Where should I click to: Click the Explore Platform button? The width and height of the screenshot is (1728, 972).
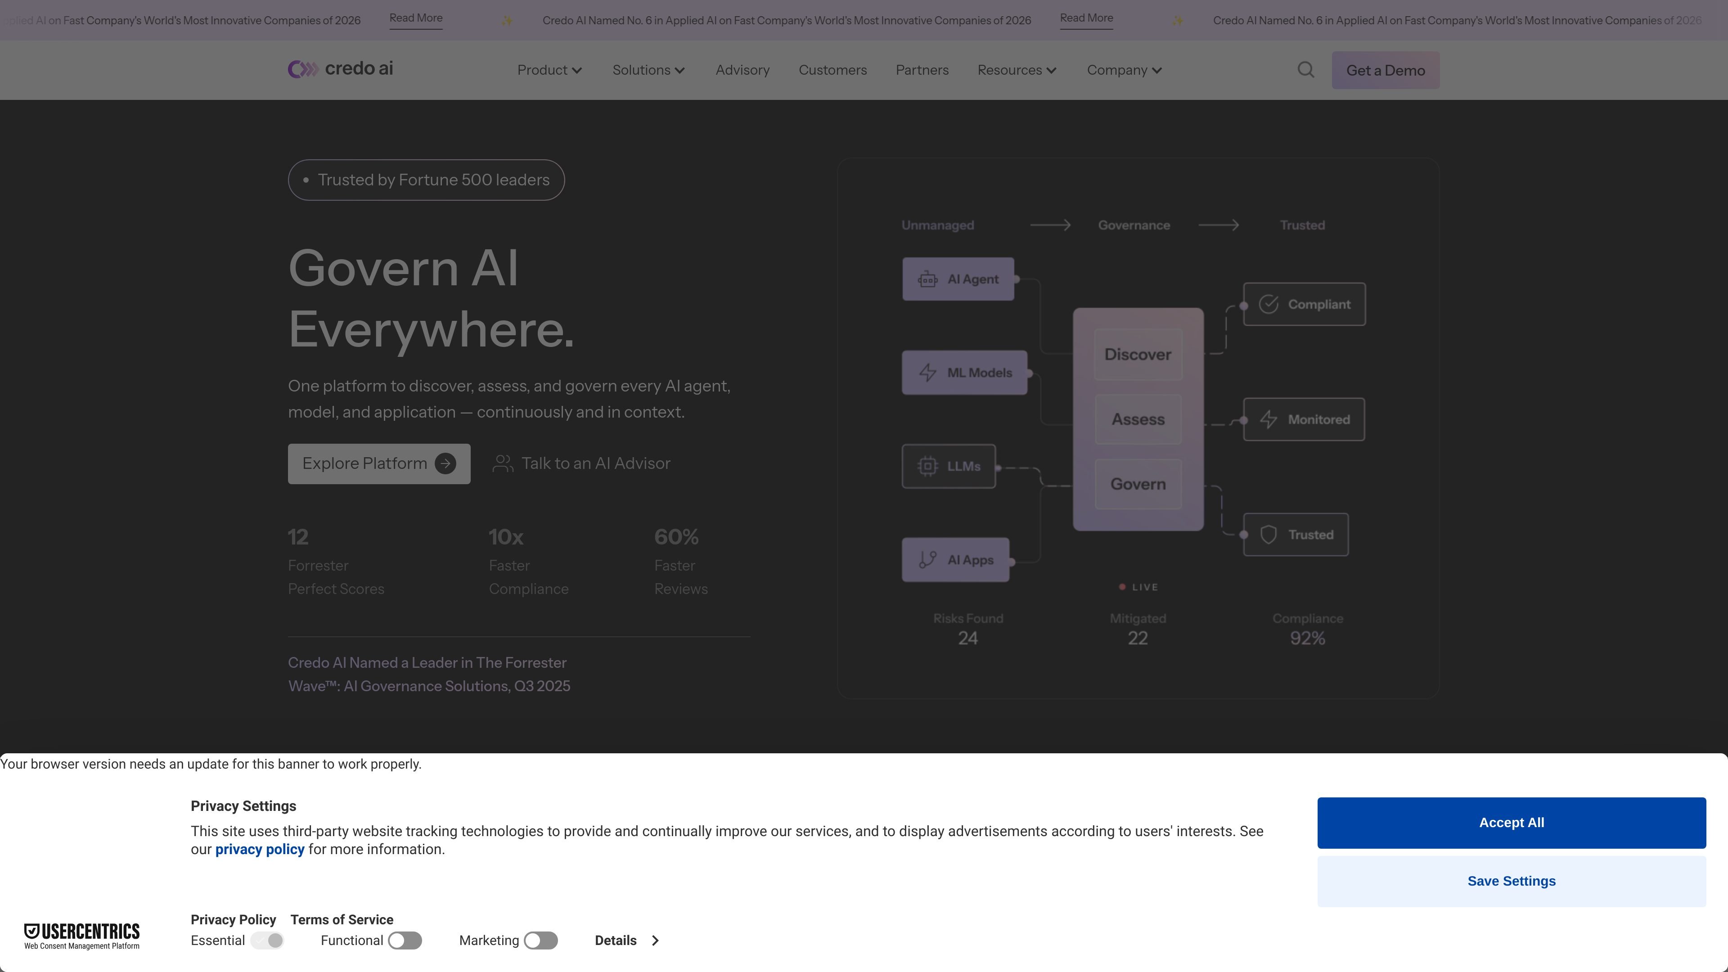point(379,463)
